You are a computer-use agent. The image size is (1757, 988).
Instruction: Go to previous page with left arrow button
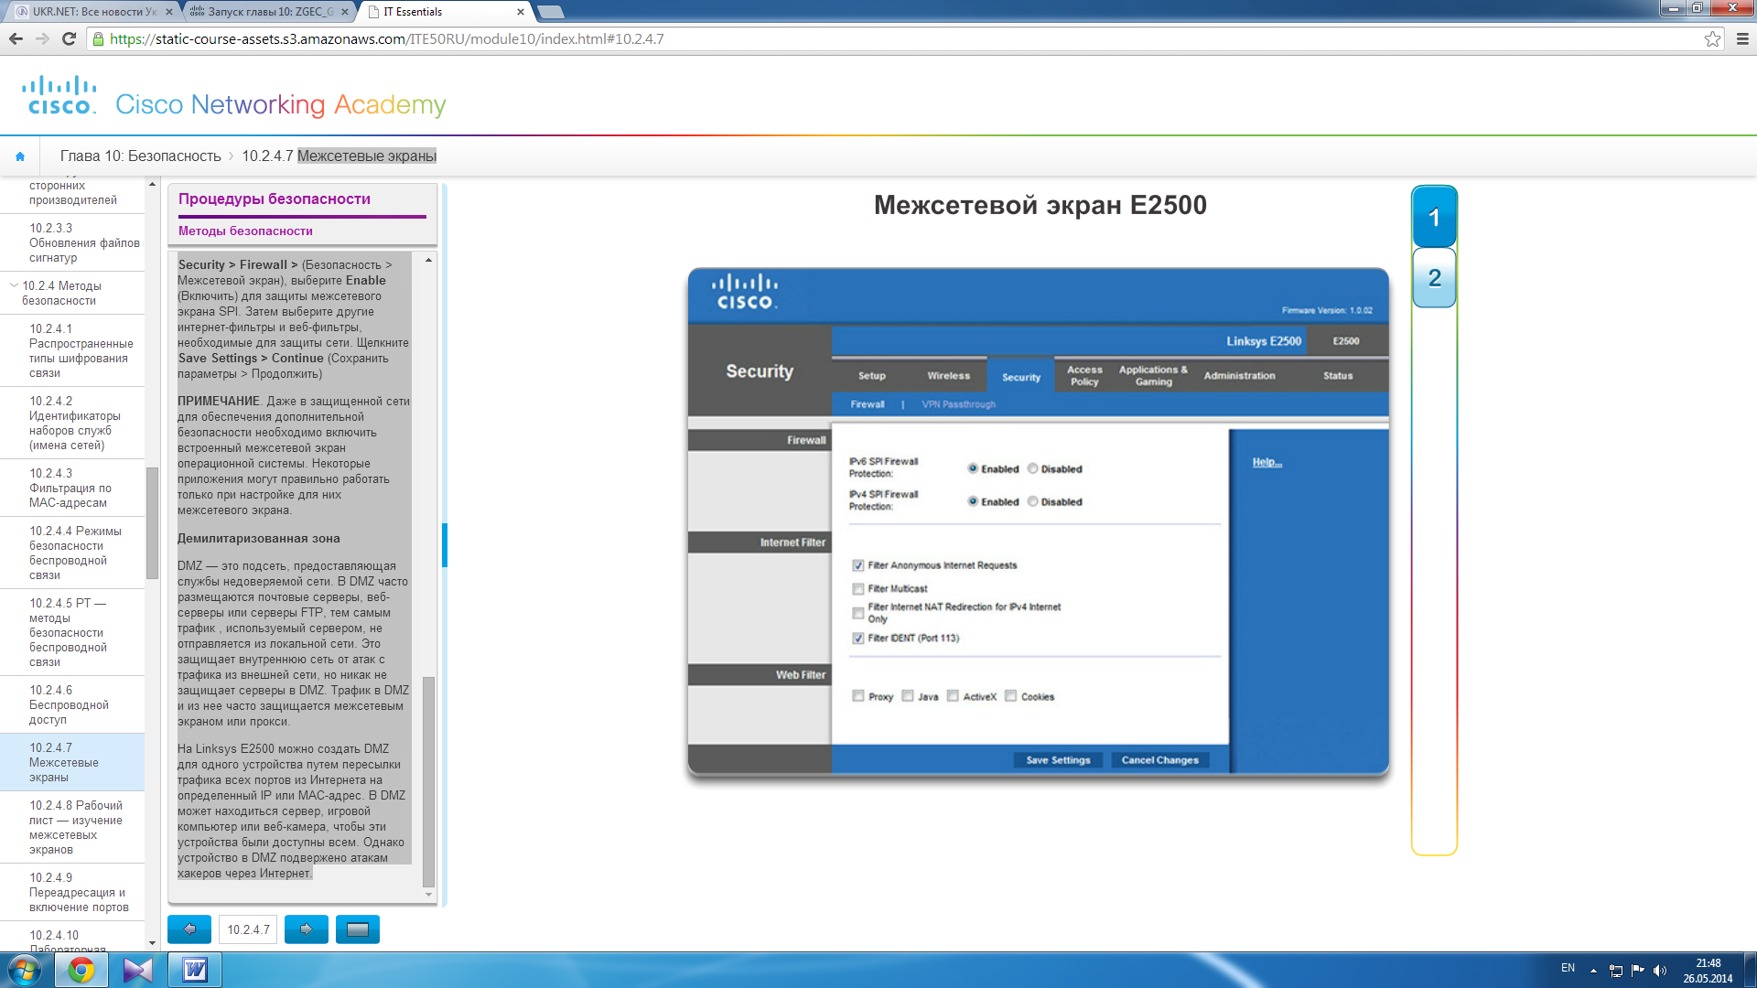[x=189, y=929]
